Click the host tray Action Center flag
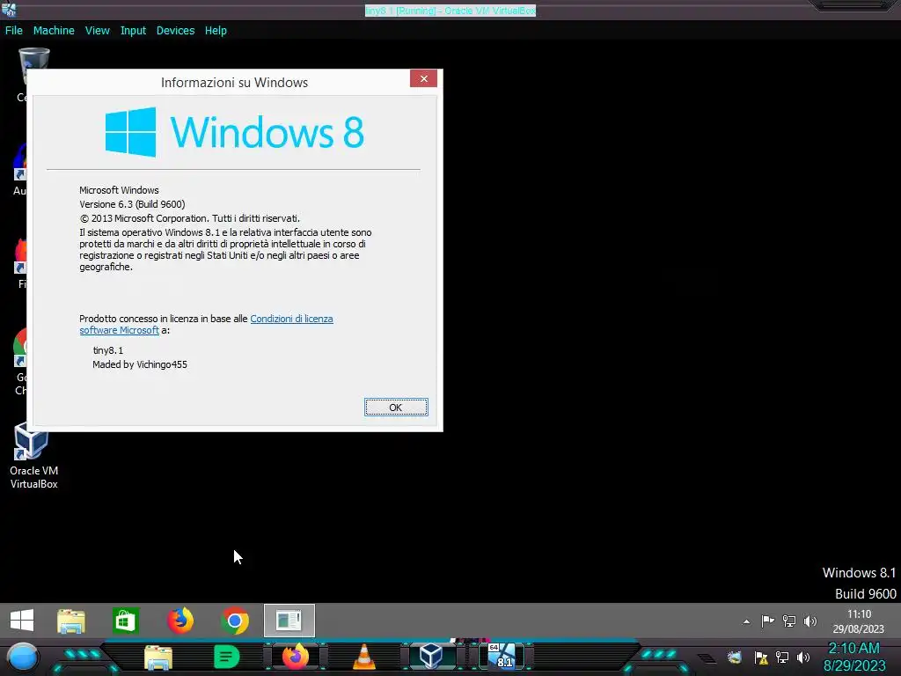Screen dimensions: 901x676 [761, 658]
